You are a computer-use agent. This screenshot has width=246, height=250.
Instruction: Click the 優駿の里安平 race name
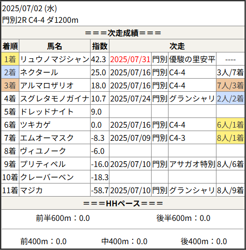point(192,59)
